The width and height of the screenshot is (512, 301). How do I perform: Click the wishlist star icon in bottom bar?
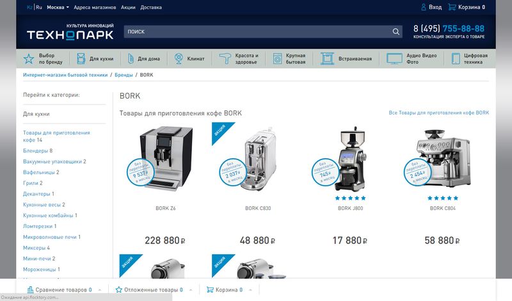coord(119,289)
